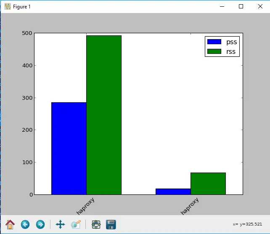
Task: Activate the Pan axes cross-arrow tool
Action: [60, 224]
